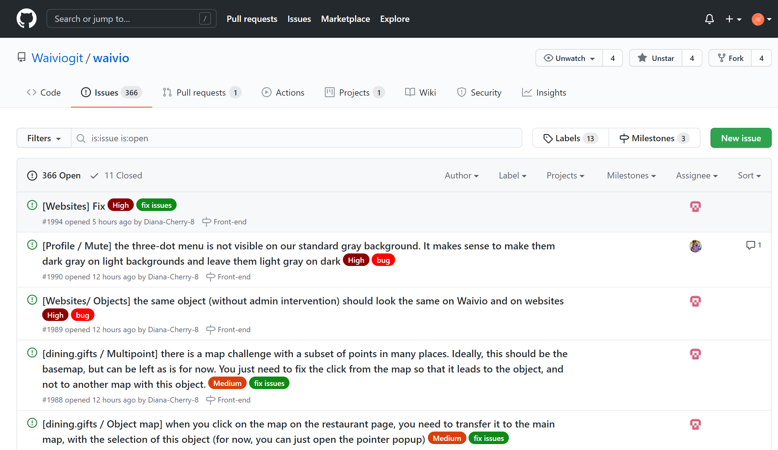Focus the is:issue is:open filter field
This screenshot has width=778, height=450.
(296, 138)
